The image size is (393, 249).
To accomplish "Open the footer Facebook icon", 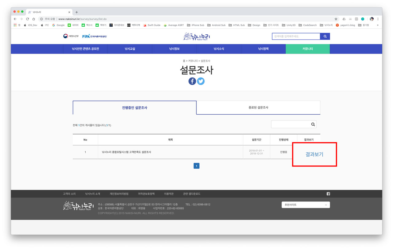I will [x=328, y=194].
